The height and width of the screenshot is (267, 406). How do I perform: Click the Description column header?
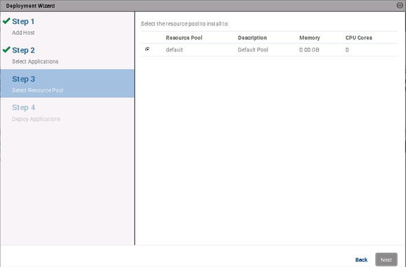pos(252,38)
